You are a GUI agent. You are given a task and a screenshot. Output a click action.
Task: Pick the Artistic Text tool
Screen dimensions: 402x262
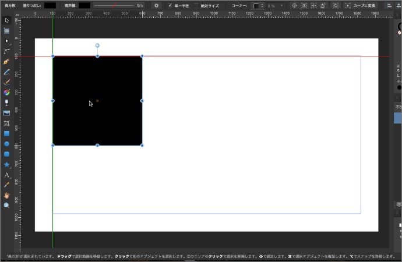pyautogui.click(x=7, y=175)
